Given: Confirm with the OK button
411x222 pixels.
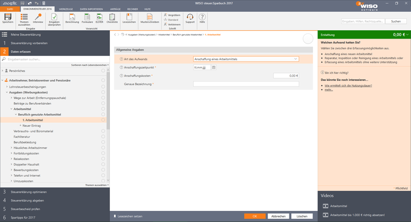Looking at the screenshot, I should [255, 216].
